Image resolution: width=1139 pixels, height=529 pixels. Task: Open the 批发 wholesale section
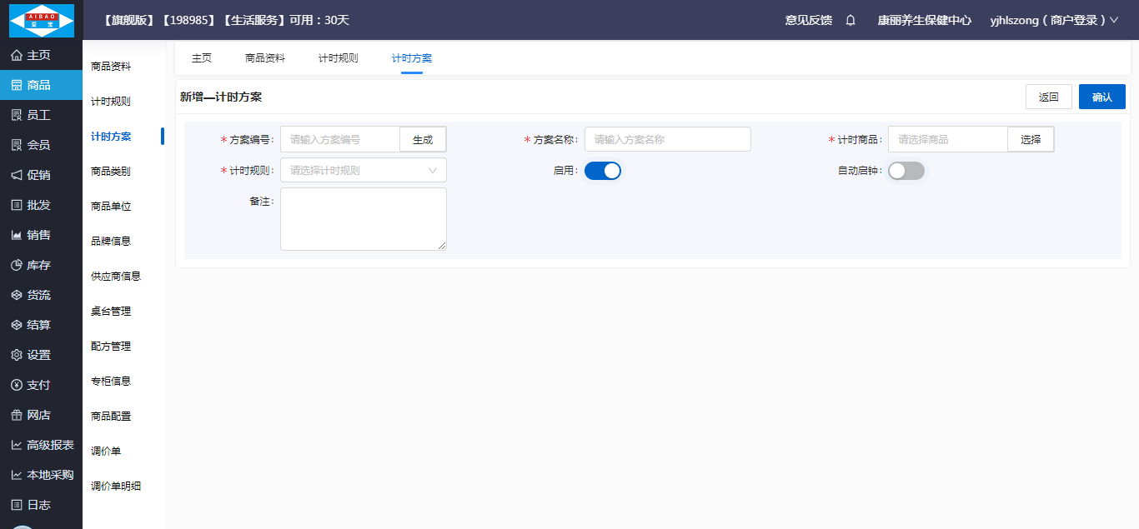(41, 205)
